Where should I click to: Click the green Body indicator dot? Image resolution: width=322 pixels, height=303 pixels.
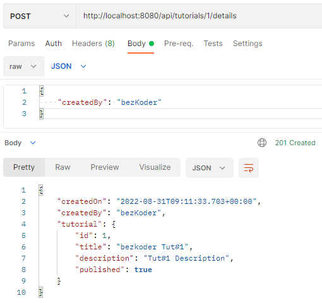(152, 44)
